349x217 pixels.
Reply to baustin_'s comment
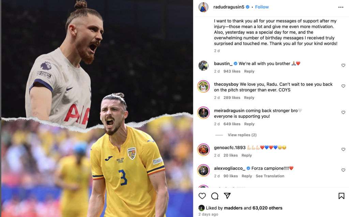249,71
